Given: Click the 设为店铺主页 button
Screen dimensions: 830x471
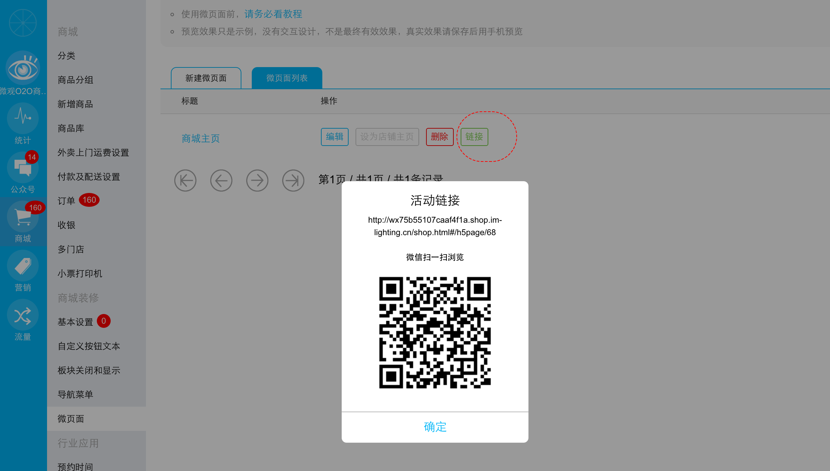Looking at the screenshot, I should coord(387,137).
